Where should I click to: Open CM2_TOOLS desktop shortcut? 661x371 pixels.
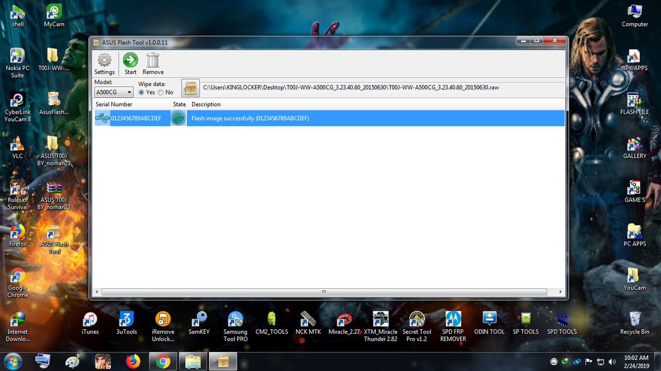[x=272, y=323]
